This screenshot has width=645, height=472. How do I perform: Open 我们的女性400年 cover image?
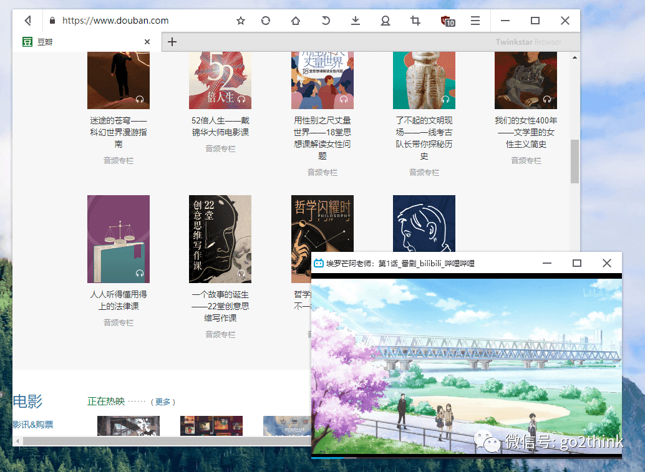(x=526, y=80)
